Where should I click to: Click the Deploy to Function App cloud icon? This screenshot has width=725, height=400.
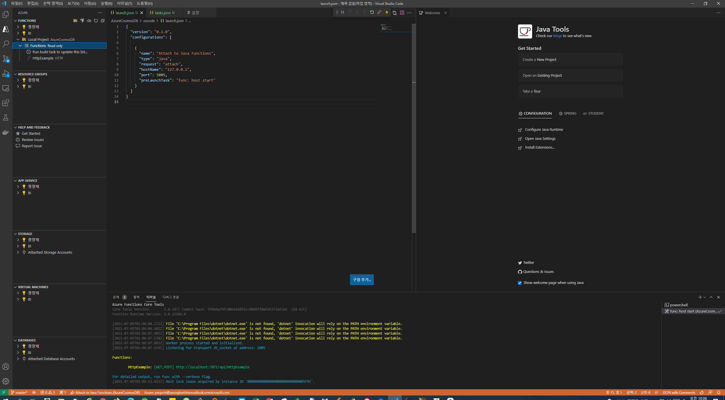pos(89,20)
